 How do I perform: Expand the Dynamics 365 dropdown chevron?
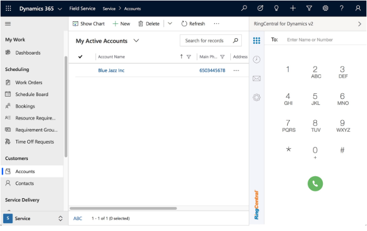60,9
